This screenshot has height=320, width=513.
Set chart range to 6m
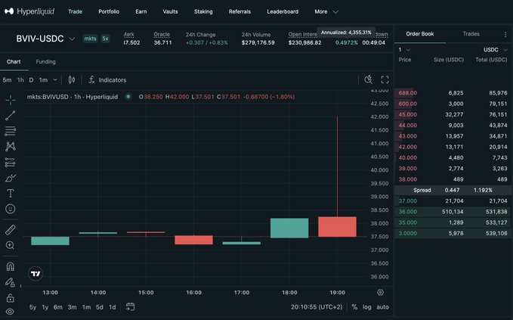click(x=58, y=307)
